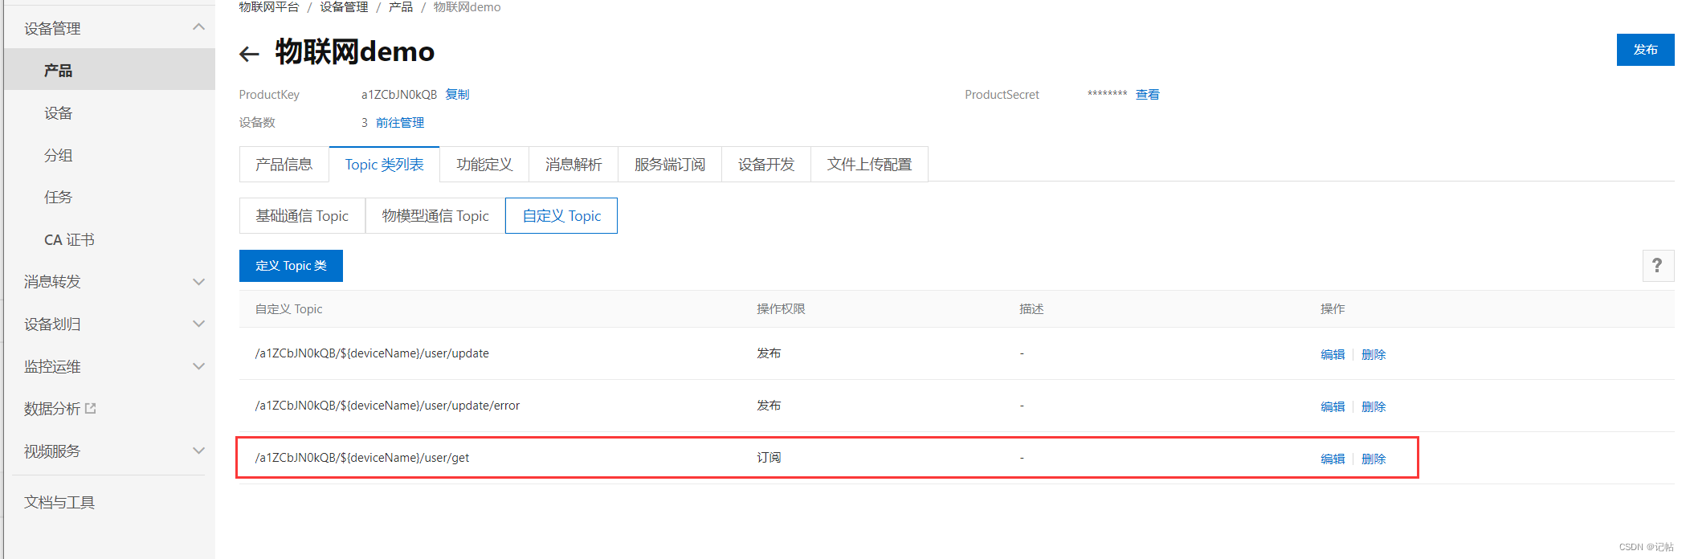Select the 自定义 Topic sub-tab
This screenshot has width=1686, height=559.
click(x=561, y=215)
